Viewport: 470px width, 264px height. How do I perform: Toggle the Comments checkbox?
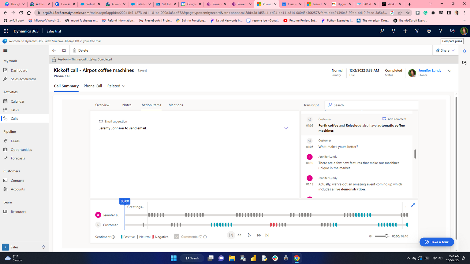(177, 237)
